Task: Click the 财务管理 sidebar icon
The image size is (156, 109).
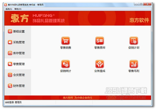Action: click(x=10, y=86)
